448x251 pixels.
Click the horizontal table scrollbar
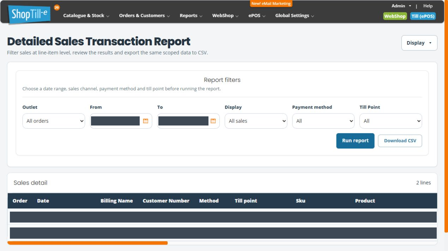click(x=87, y=243)
